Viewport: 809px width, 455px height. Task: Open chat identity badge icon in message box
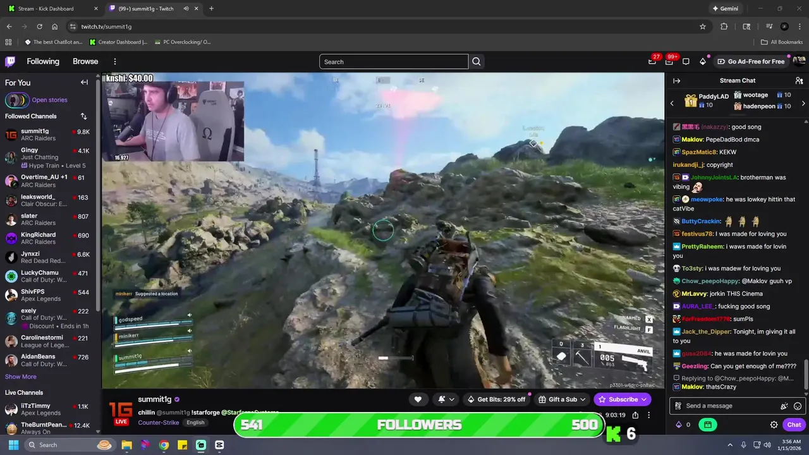coord(678,406)
